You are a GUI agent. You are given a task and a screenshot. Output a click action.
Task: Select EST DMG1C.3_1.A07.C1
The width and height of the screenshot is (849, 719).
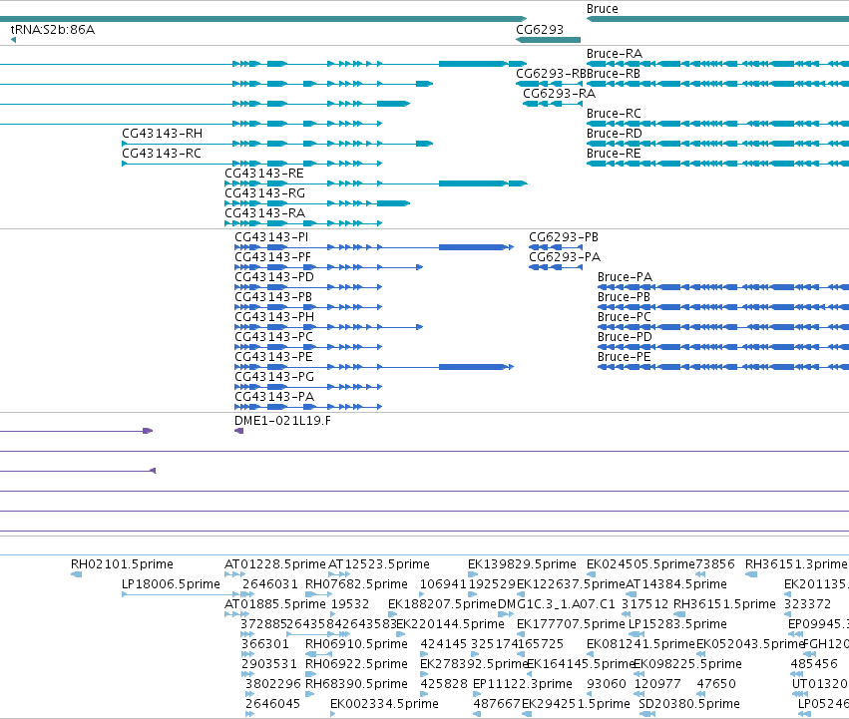point(557,604)
